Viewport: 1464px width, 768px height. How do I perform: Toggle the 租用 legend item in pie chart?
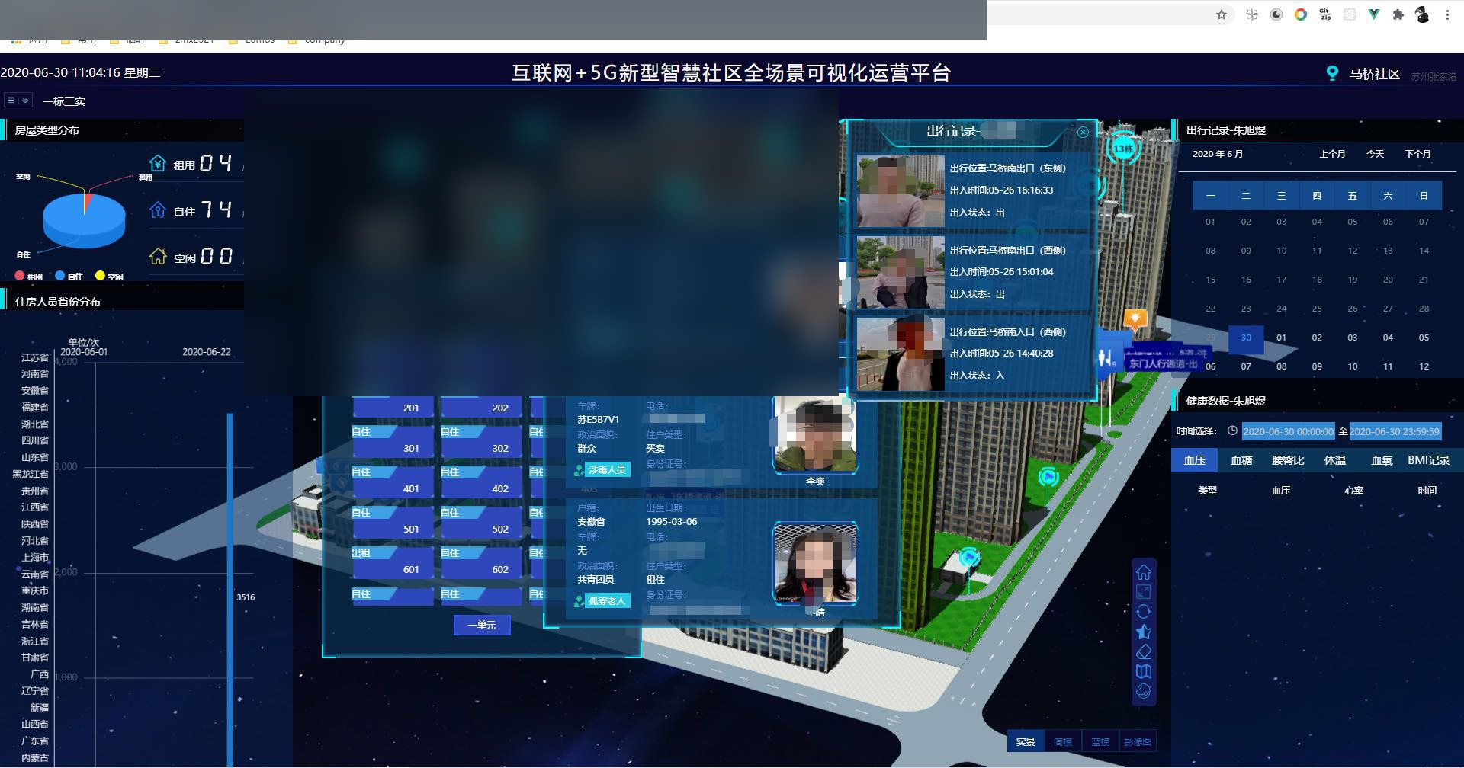(29, 276)
